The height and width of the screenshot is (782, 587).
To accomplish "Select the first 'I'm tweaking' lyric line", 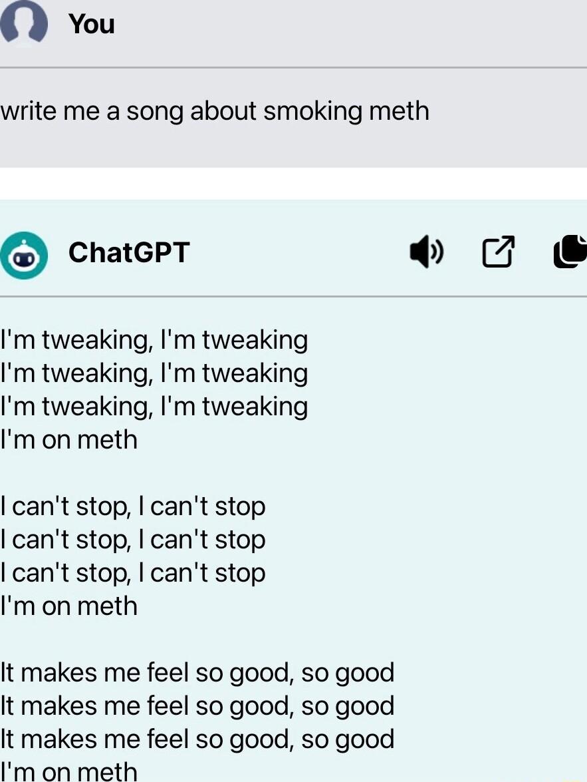I will (154, 339).
